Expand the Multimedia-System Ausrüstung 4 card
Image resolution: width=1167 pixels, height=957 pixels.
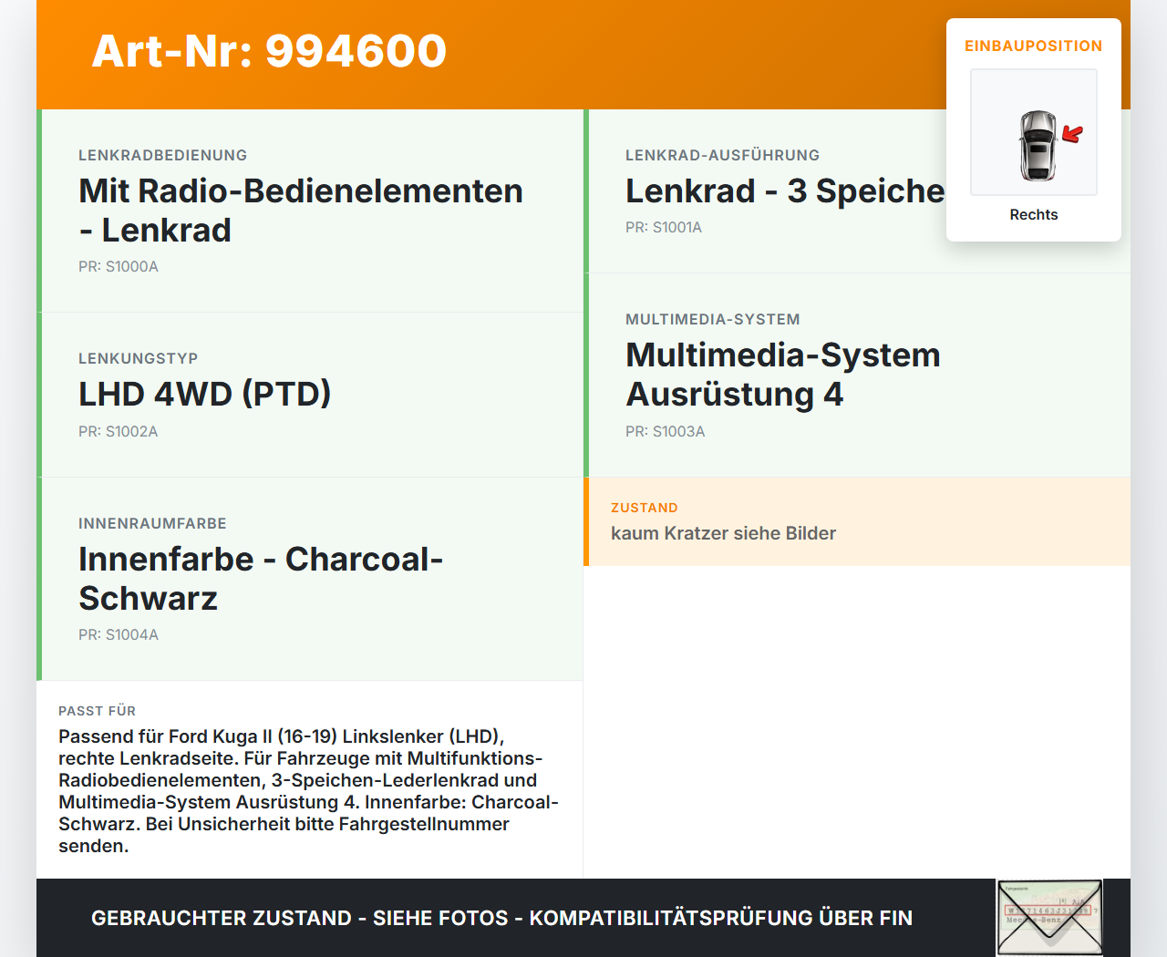(782, 375)
